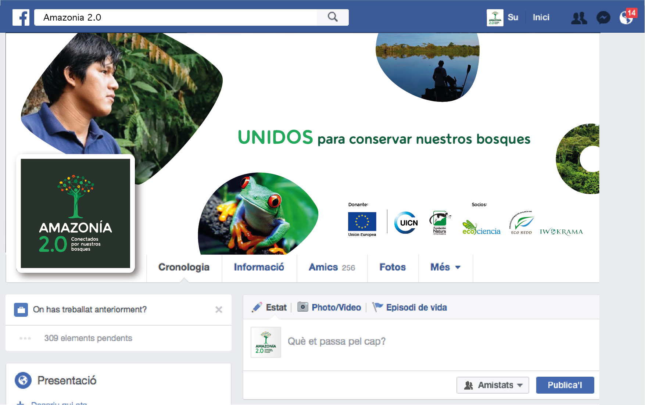Image resolution: width=645 pixels, height=405 pixels.
Task: Open the Amistats audience dropdown
Action: point(492,385)
